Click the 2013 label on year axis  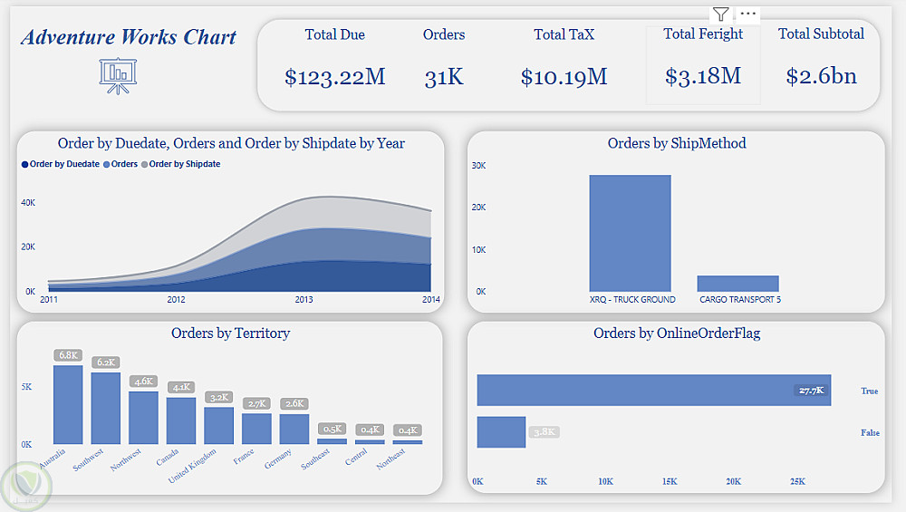tap(304, 299)
